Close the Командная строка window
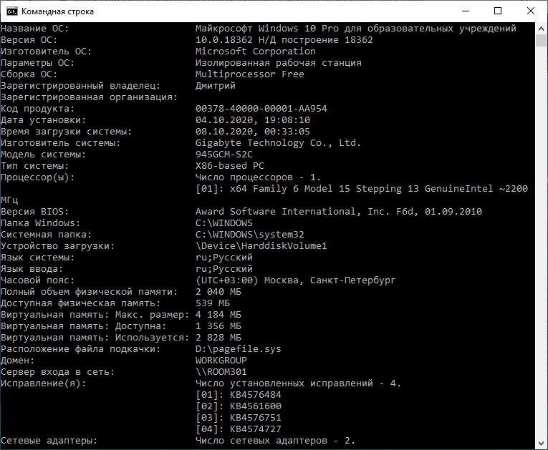Screen dimensions: 548x450 tap(531, 11)
